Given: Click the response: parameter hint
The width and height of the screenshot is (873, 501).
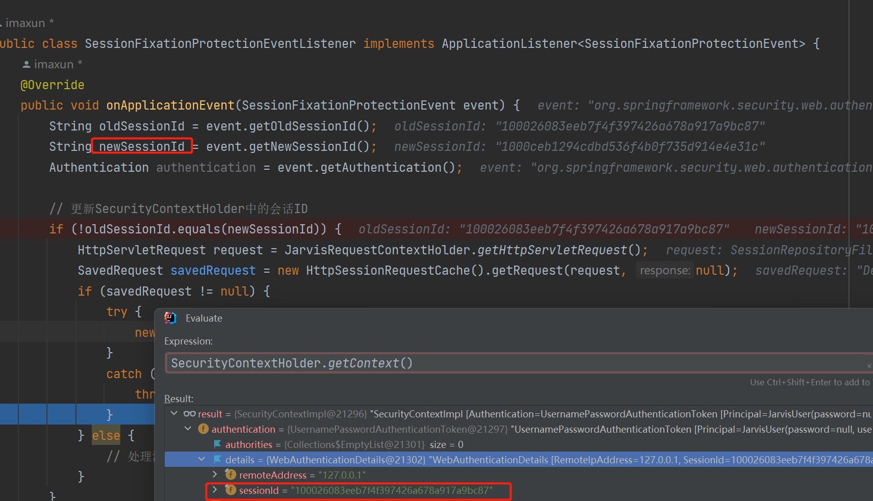Looking at the screenshot, I should point(665,271).
